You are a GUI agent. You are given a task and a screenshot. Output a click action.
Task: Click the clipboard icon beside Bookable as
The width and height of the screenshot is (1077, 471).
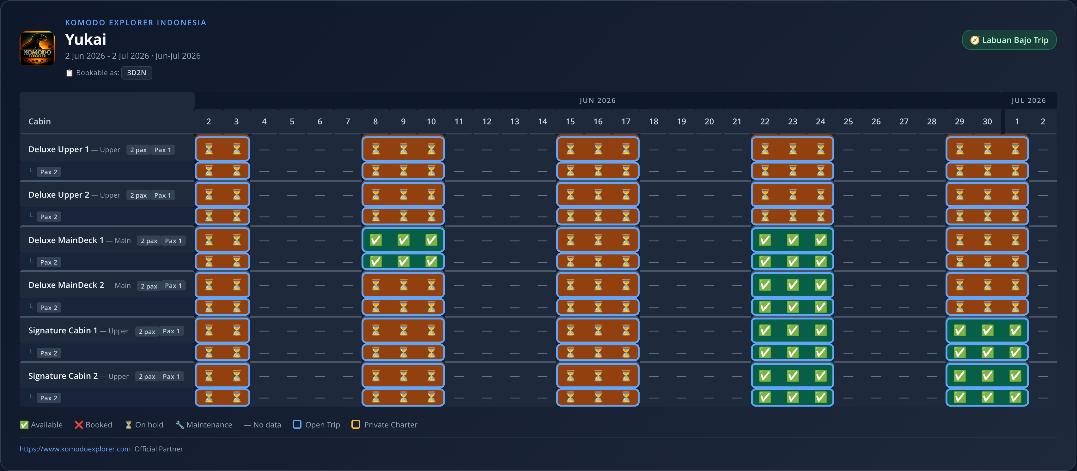coord(70,73)
